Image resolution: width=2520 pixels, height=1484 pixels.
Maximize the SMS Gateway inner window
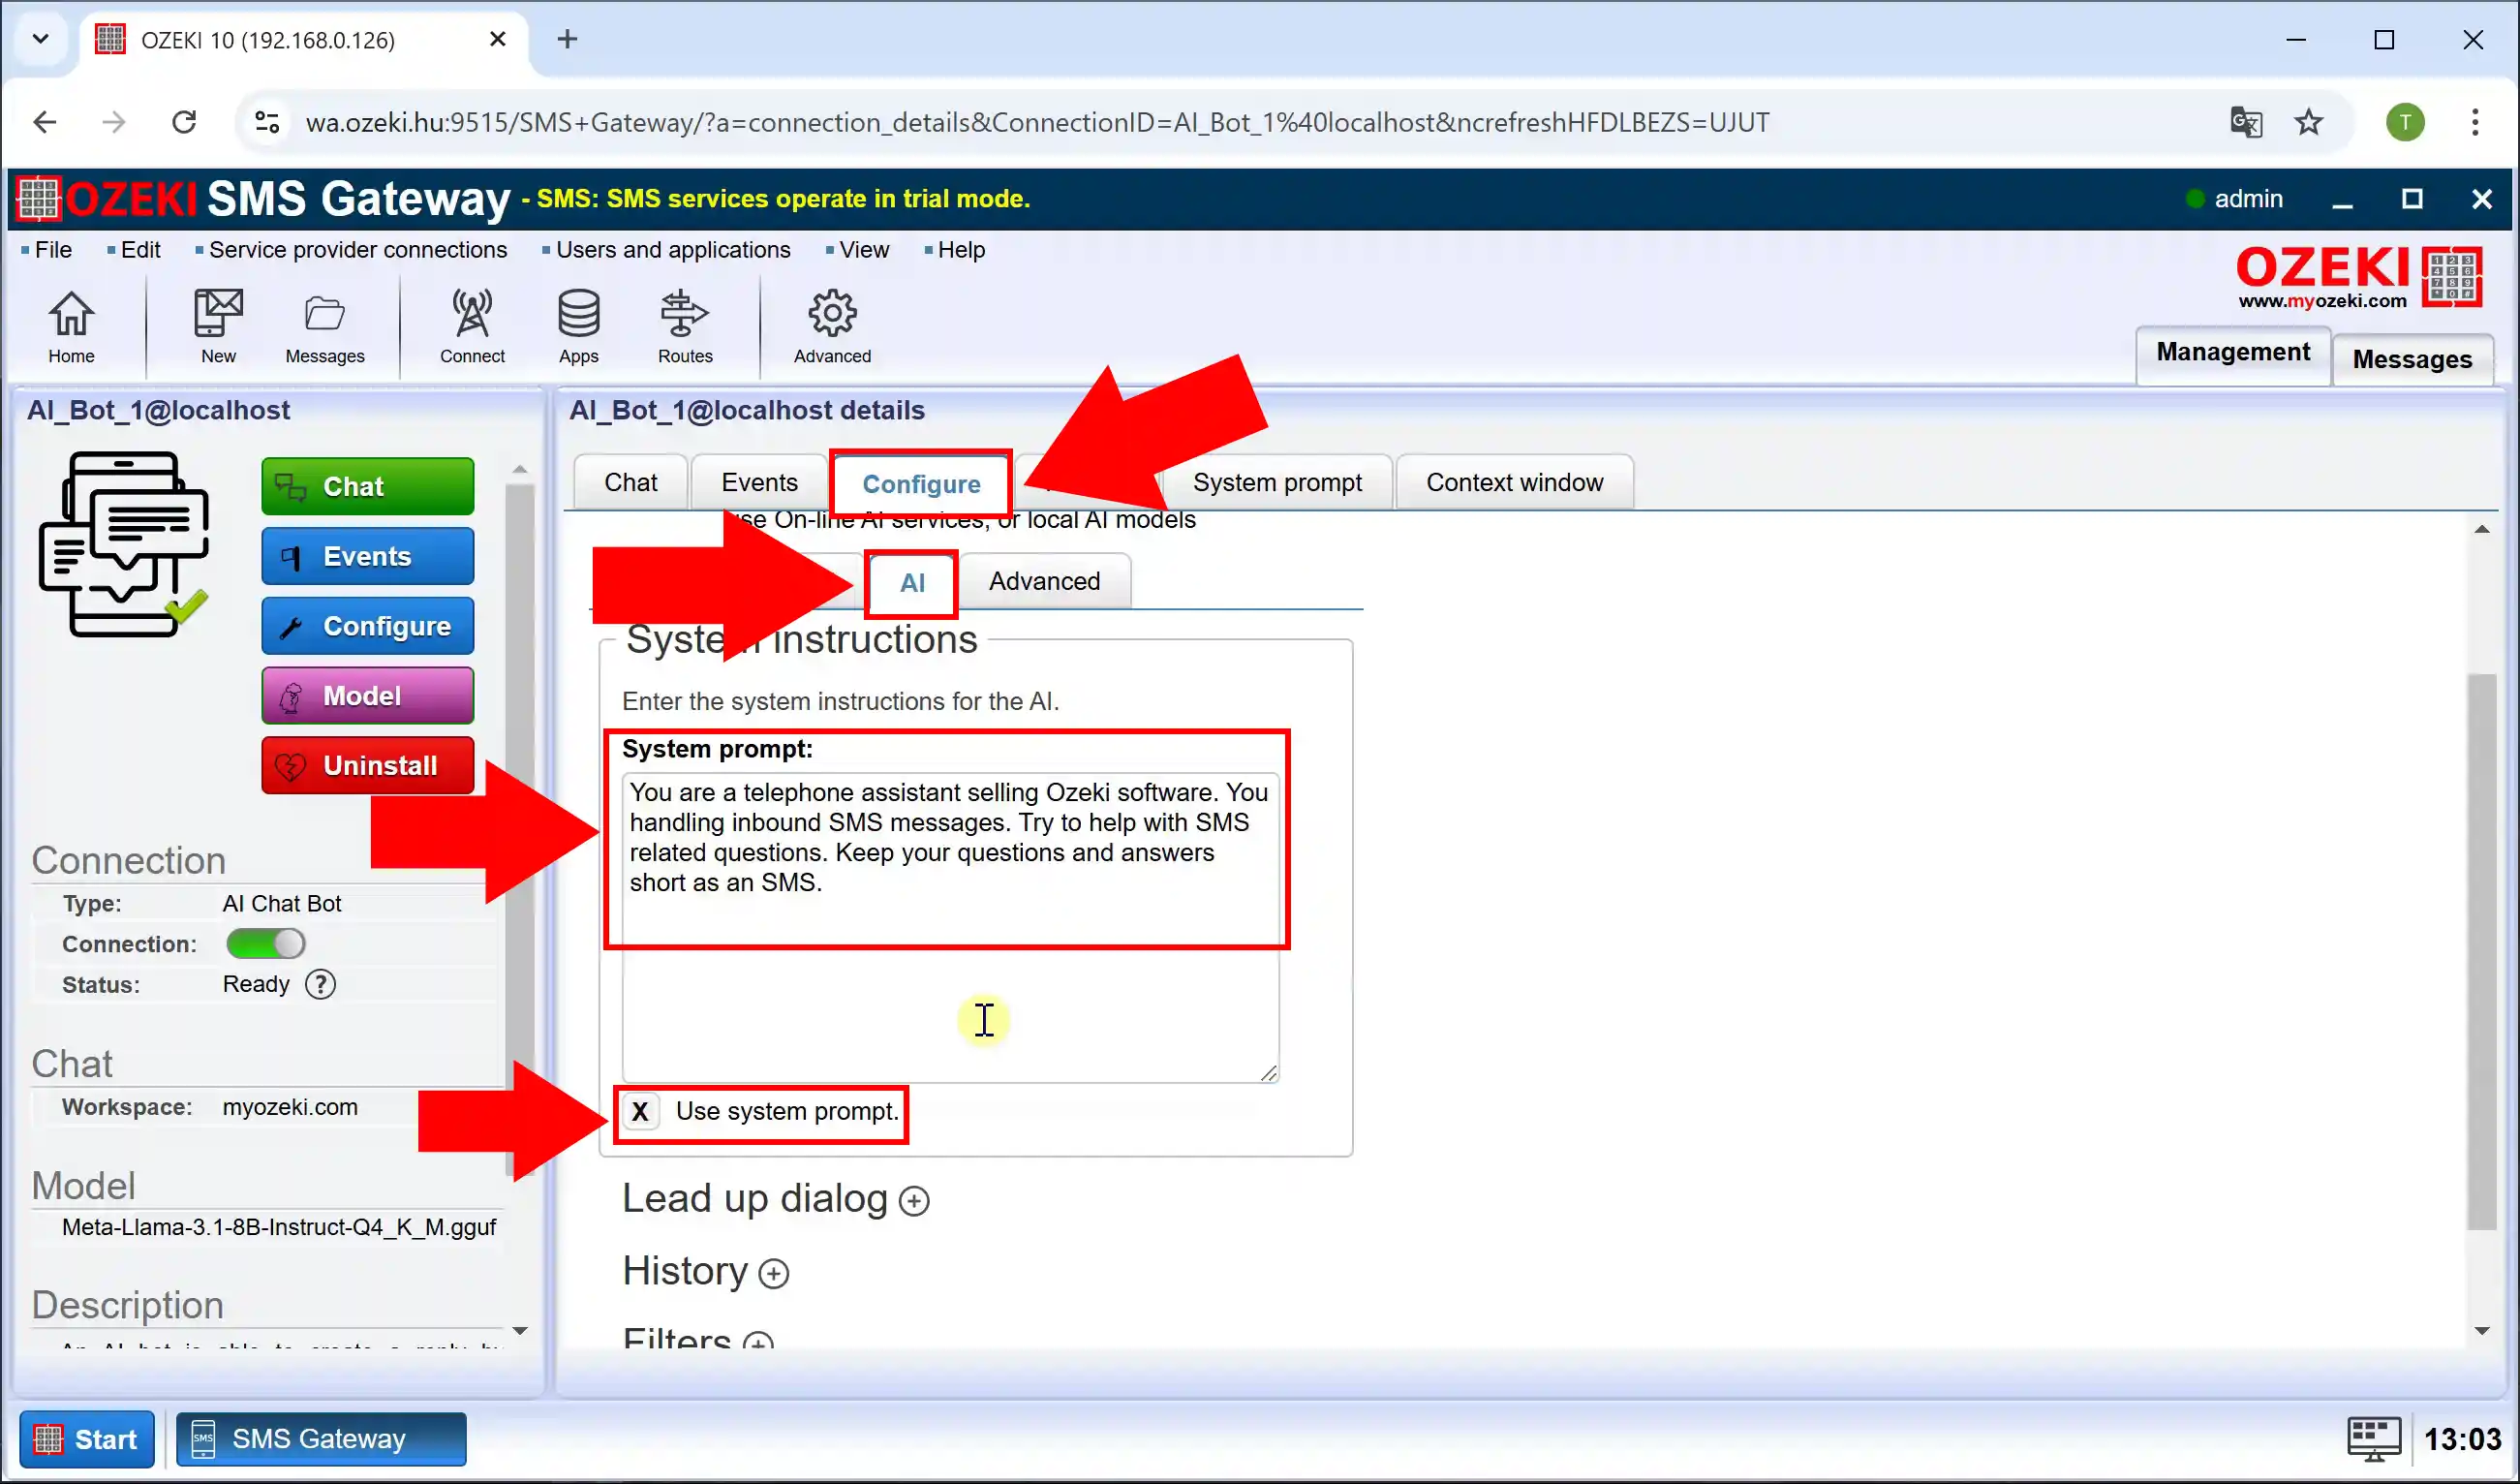tap(2412, 199)
